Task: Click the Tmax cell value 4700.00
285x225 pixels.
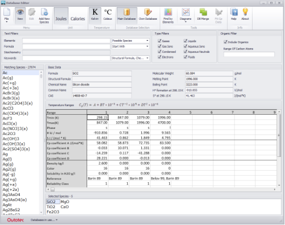Action: 161,122
